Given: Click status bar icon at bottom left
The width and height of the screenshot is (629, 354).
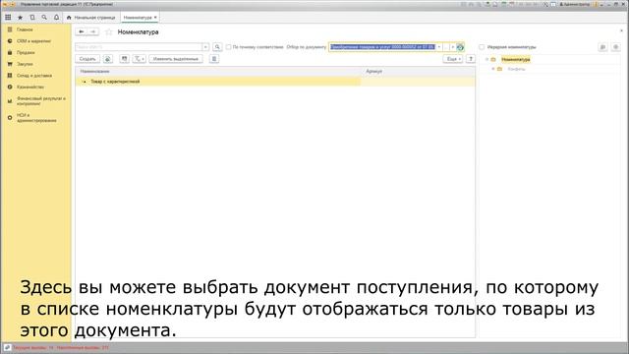Looking at the screenshot, I should (x=7, y=347).
